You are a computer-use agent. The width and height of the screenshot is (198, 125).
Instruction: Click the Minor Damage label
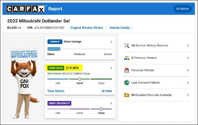click(73, 42)
